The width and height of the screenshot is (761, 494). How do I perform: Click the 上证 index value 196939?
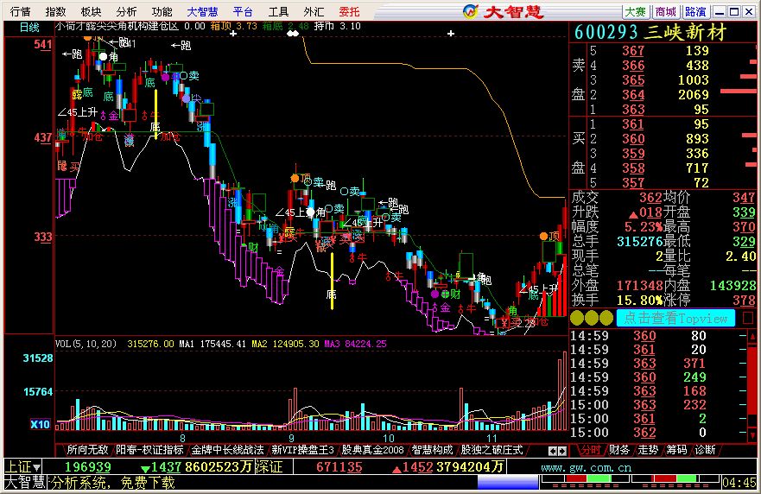point(88,467)
